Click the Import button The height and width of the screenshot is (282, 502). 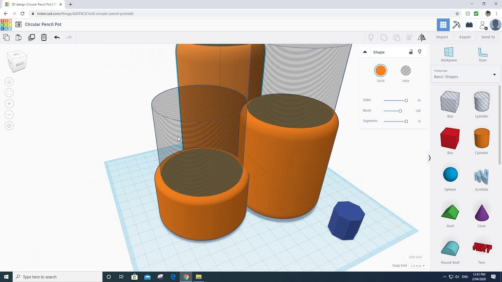tap(442, 37)
